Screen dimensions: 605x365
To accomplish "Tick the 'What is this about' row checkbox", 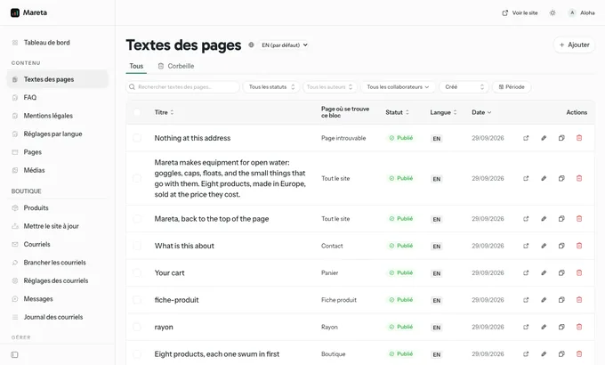I will coord(137,246).
